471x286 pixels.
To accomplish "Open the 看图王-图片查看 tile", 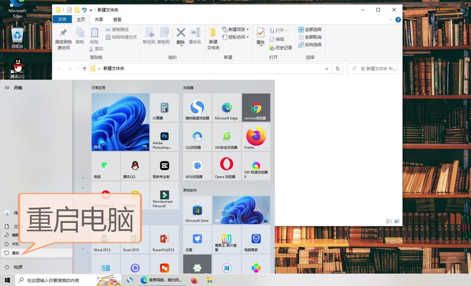I will tap(227, 239).
